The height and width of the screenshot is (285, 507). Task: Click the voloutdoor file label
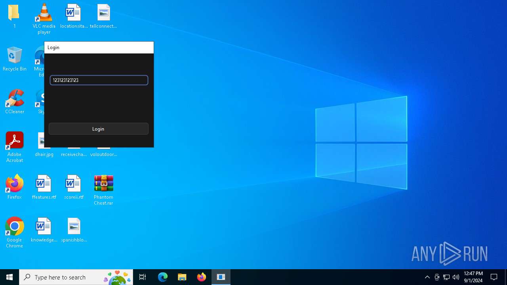[103, 154]
